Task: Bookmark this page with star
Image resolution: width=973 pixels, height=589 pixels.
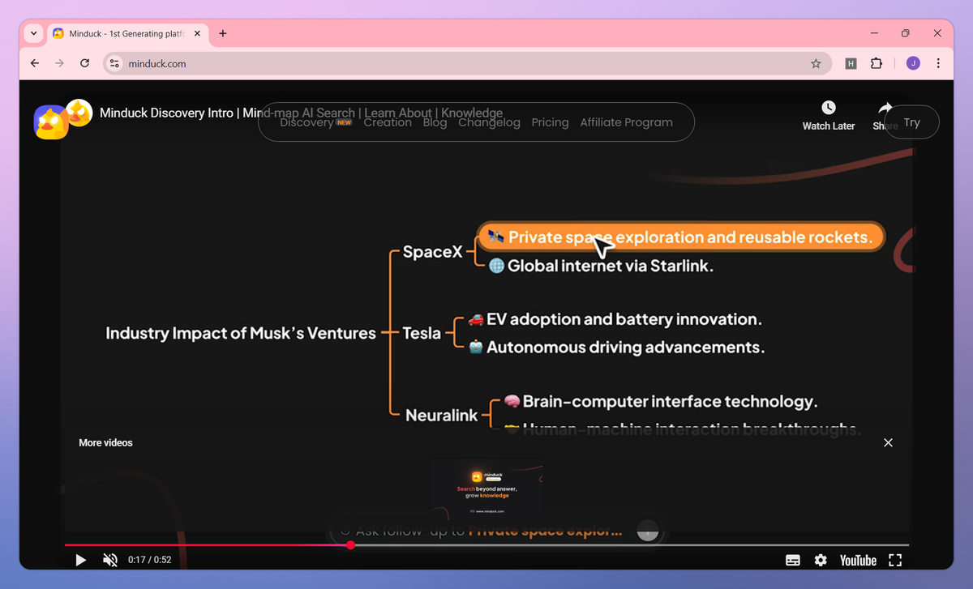Action: pos(816,63)
